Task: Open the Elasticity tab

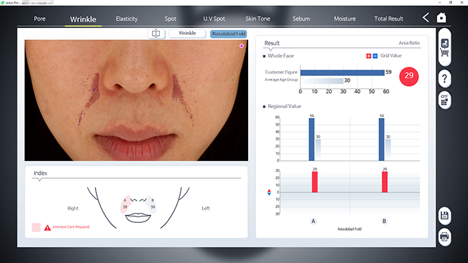Action: [127, 19]
